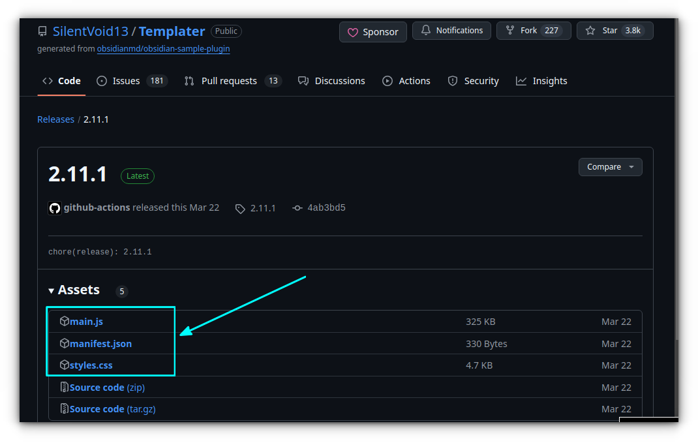Download the styles.css asset
Viewport: 698px width, 443px height.
[x=91, y=365]
